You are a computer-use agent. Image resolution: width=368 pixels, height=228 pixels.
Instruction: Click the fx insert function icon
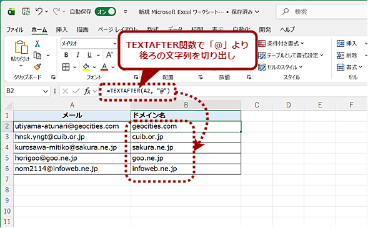[x=87, y=91]
